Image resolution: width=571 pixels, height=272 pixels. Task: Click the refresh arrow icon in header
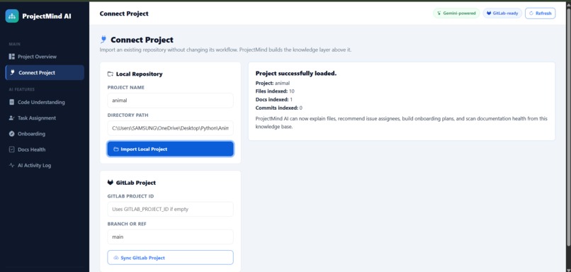(531, 13)
